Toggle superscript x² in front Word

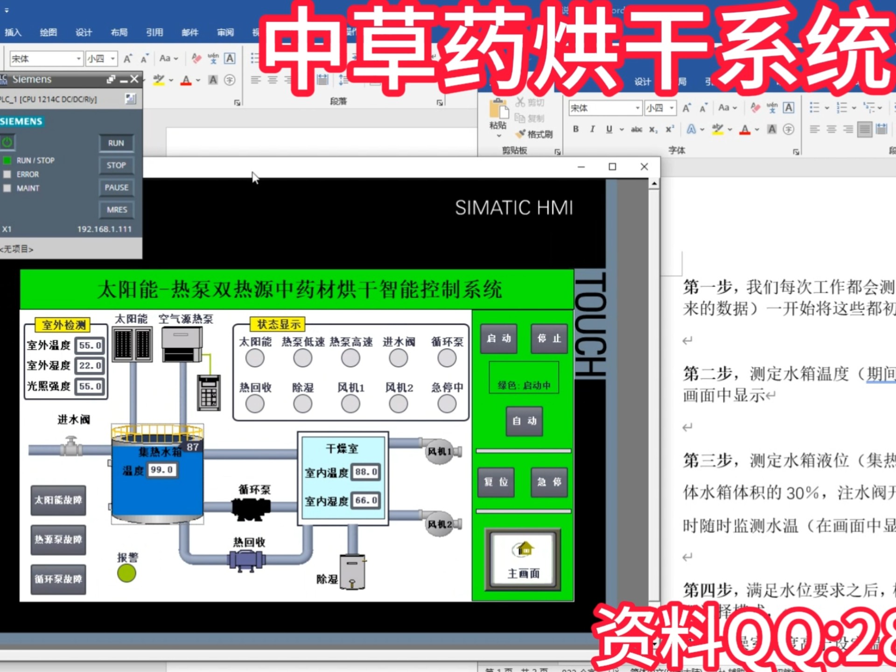pyautogui.click(x=670, y=129)
